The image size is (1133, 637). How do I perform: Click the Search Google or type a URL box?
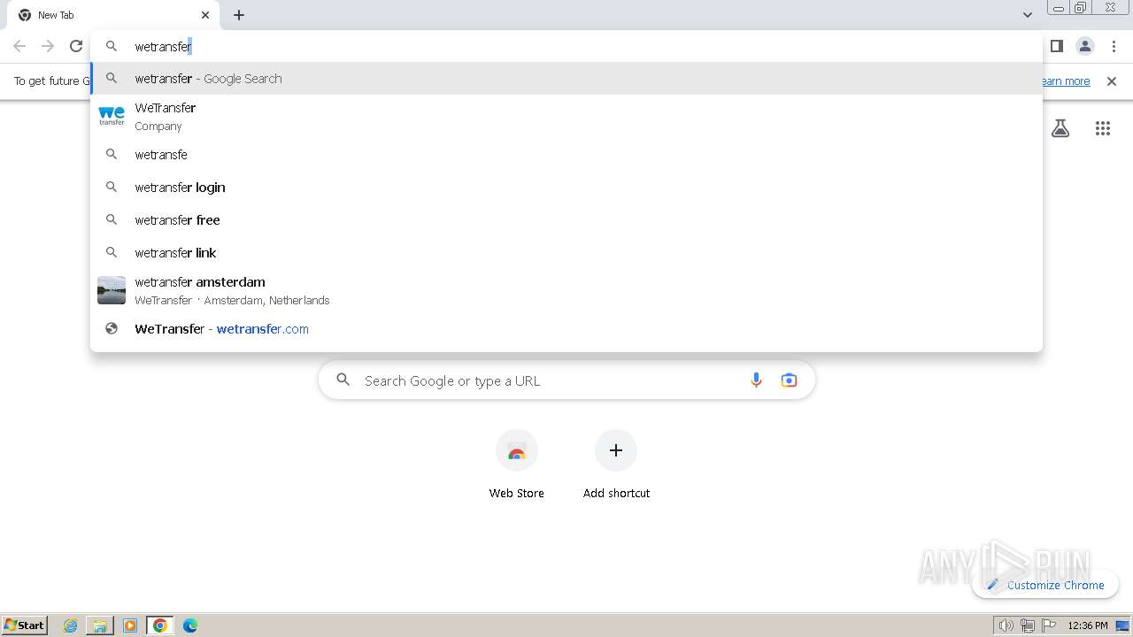point(566,380)
